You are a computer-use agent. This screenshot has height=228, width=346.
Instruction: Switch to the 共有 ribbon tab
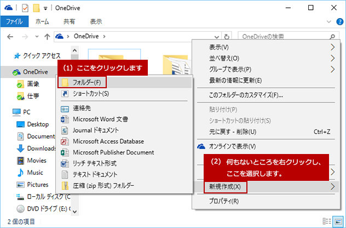tap(70, 21)
